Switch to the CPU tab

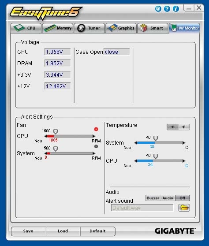click(x=26, y=28)
